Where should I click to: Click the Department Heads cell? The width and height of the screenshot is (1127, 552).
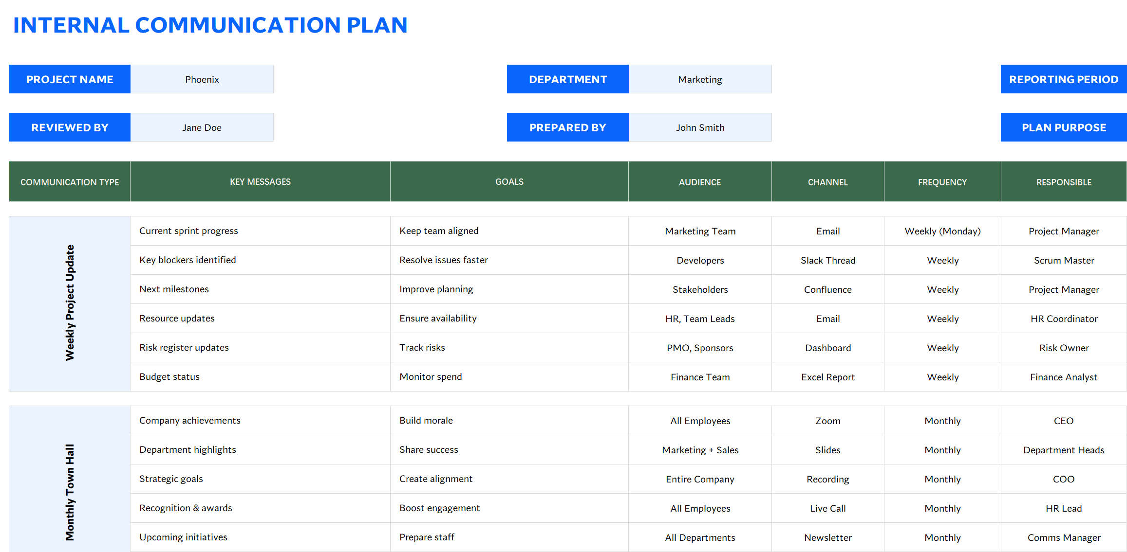[1064, 450]
